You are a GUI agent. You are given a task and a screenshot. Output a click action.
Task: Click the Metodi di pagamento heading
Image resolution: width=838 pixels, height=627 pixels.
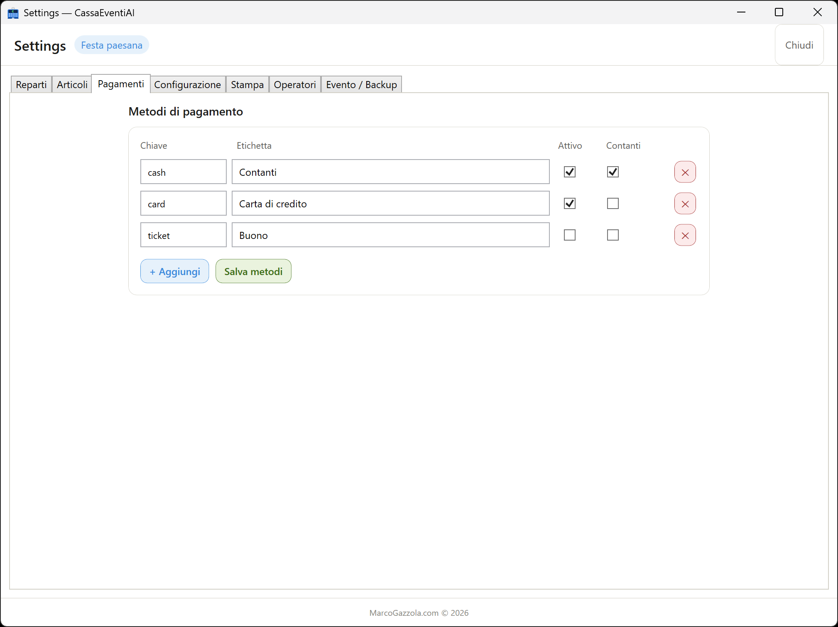pos(186,111)
